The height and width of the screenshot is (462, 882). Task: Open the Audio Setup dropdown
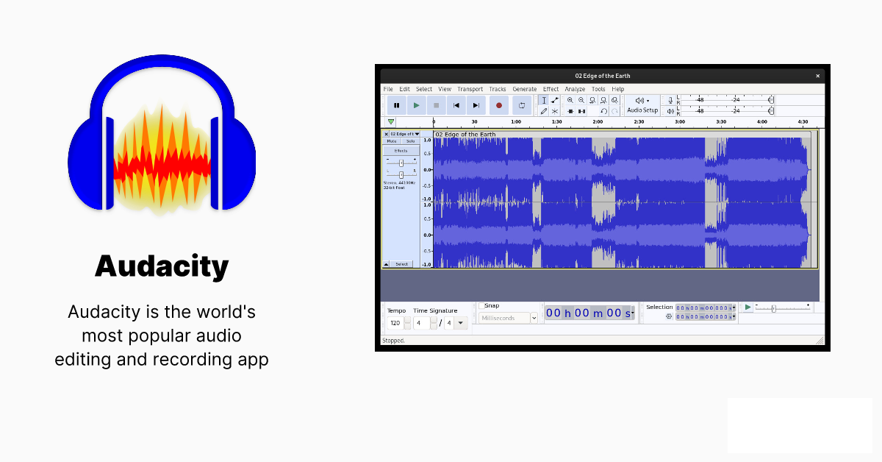click(642, 105)
